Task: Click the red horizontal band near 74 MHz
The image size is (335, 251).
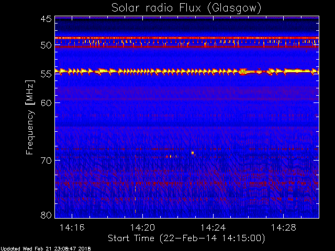Action: tap(187, 183)
